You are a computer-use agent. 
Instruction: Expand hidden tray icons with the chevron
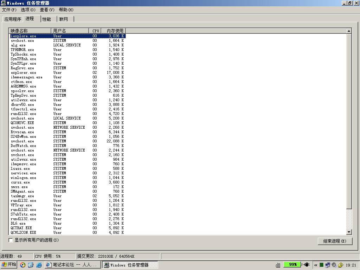click(x=316, y=265)
